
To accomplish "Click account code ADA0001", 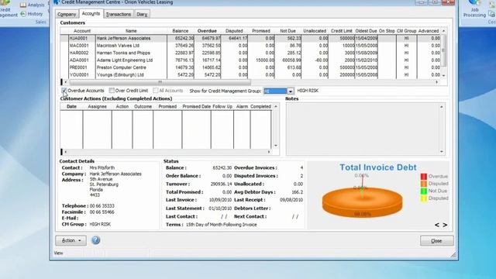I will [79, 60].
